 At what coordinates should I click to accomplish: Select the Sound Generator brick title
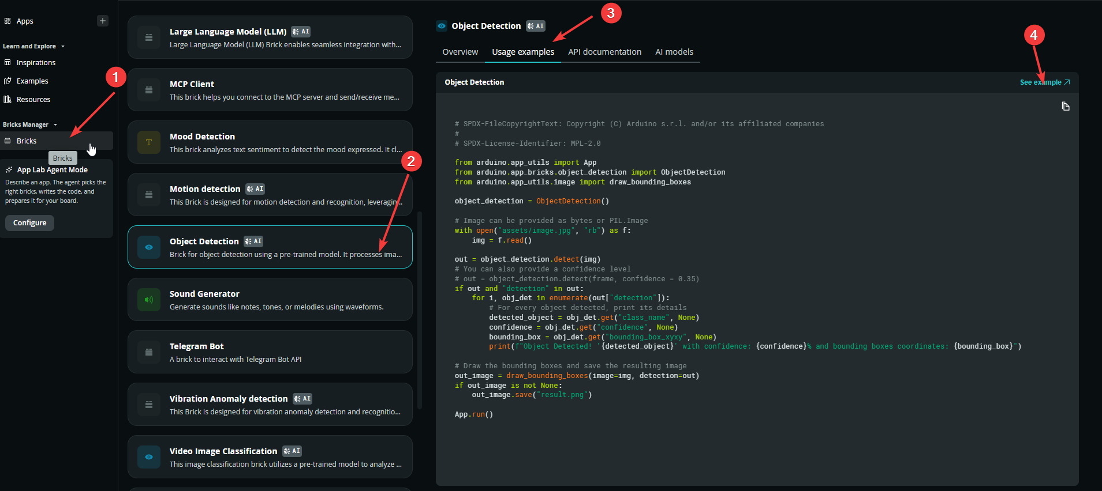tap(204, 294)
